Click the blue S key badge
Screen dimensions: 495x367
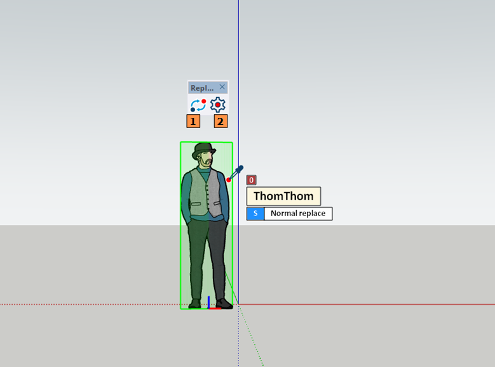pos(255,214)
